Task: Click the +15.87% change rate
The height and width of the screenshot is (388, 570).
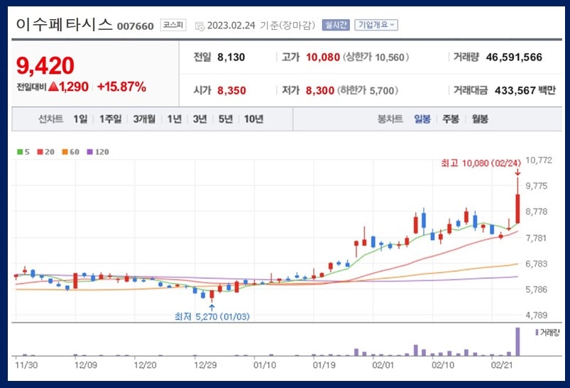Action: pos(122,87)
